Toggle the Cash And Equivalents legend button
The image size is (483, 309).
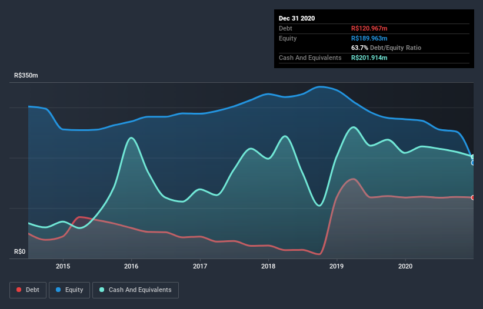(x=135, y=290)
